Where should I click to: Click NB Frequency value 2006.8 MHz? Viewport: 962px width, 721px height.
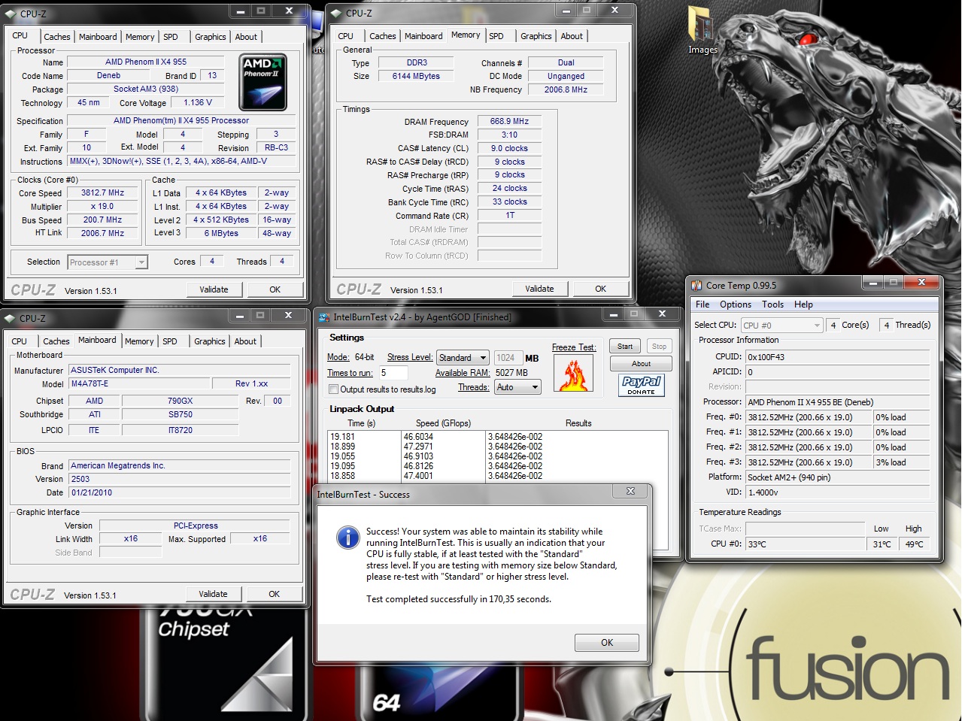coord(566,89)
